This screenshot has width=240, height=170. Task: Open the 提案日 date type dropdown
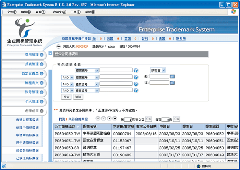click(x=164, y=70)
